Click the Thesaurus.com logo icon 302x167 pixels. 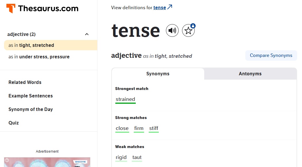pyautogui.click(x=10, y=8)
